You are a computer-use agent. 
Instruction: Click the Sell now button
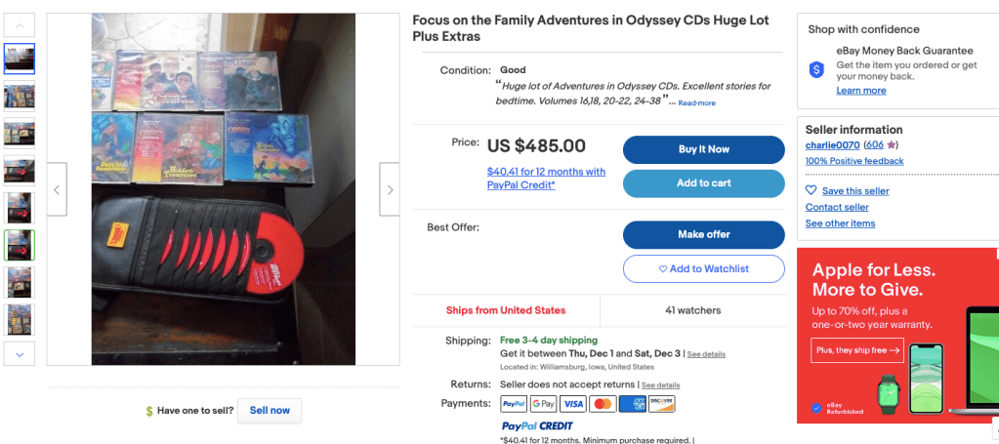click(x=270, y=411)
